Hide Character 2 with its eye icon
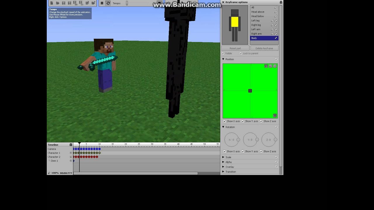This screenshot has height=210, width=374. click(x=71, y=157)
